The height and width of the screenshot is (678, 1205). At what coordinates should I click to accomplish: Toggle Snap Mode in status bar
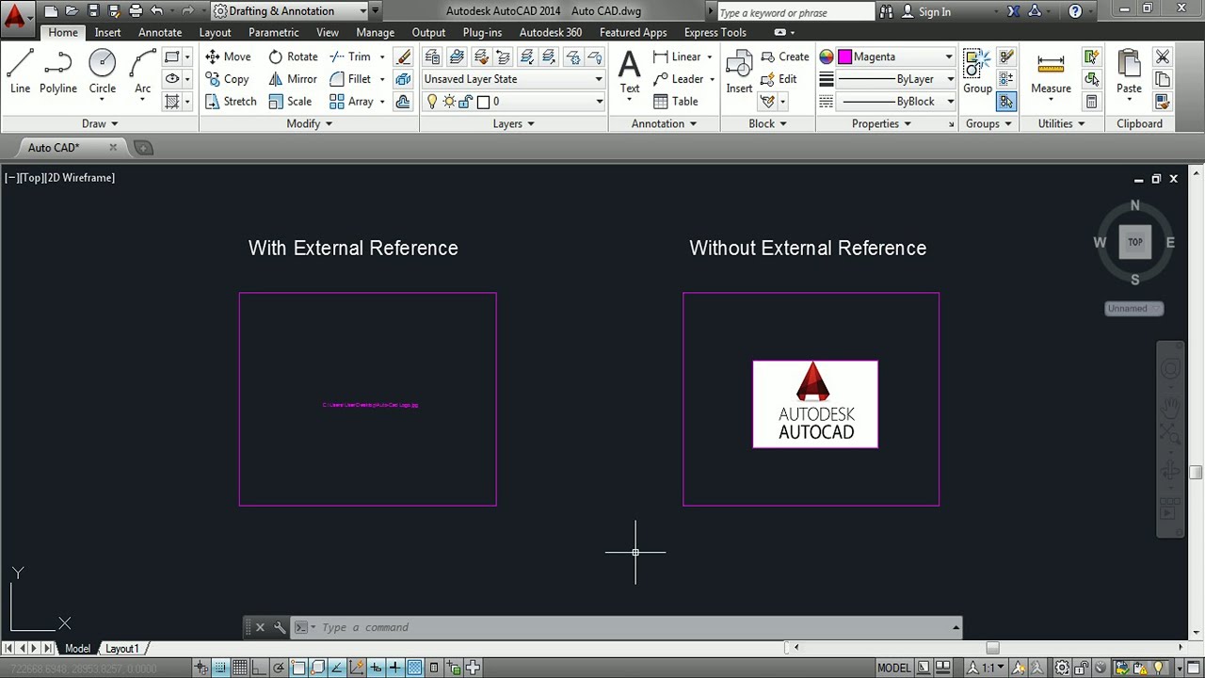tap(220, 668)
